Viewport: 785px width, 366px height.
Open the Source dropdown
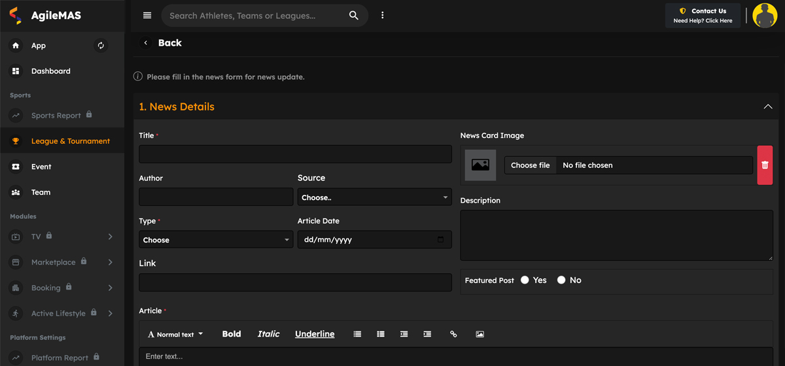374,197
